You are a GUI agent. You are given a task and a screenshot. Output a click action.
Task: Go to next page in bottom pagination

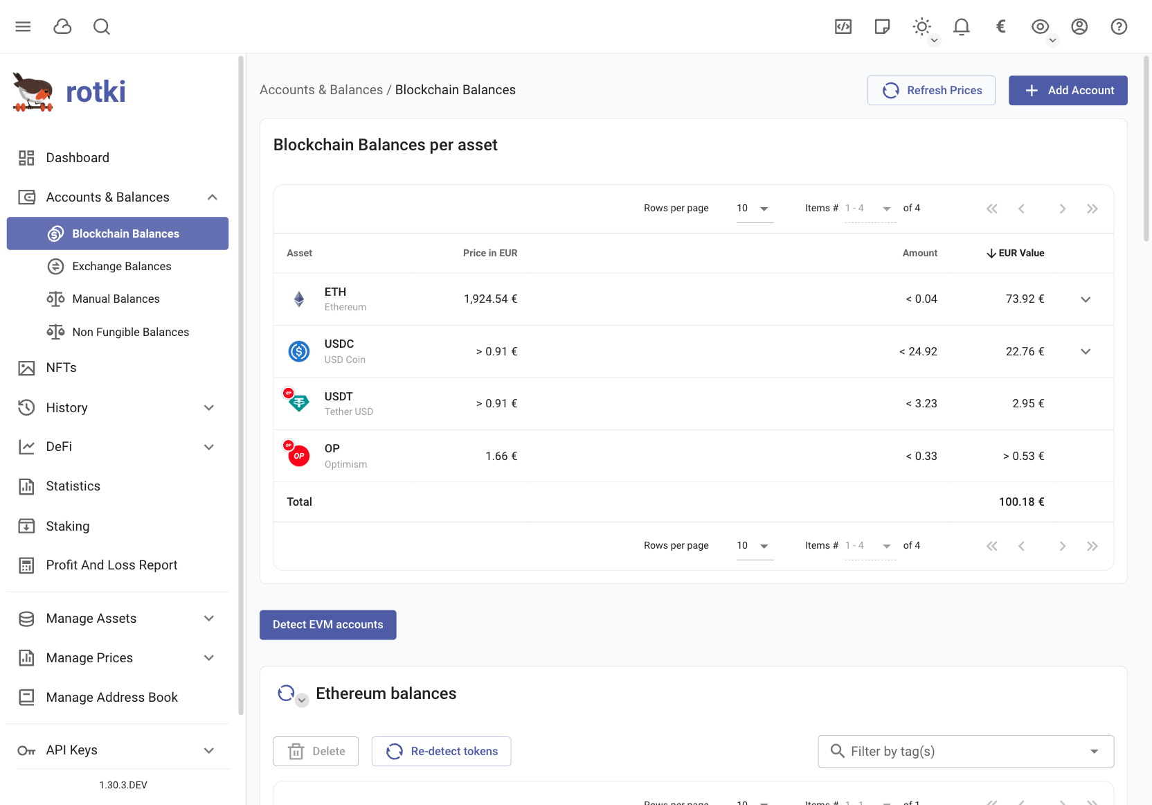coord(1063,546)
